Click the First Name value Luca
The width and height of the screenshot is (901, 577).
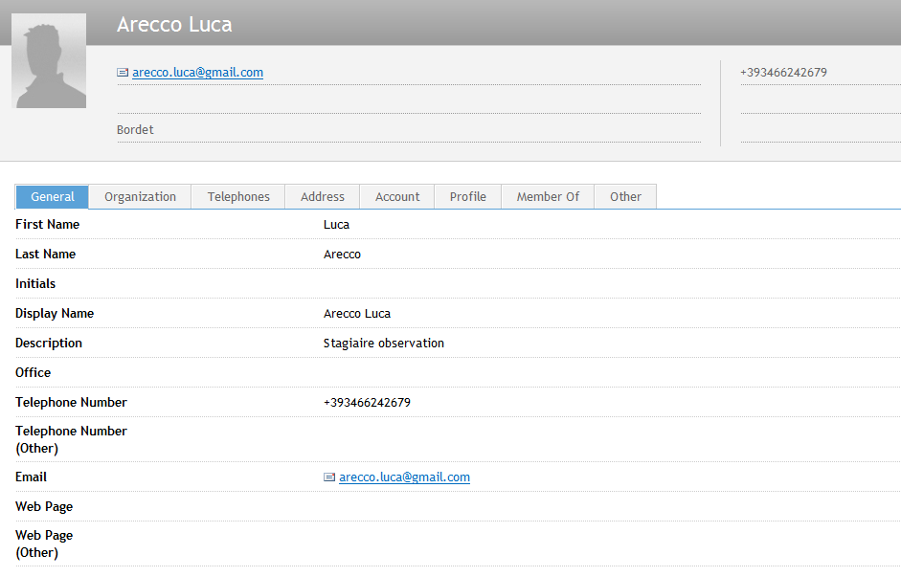pos(336,225)
